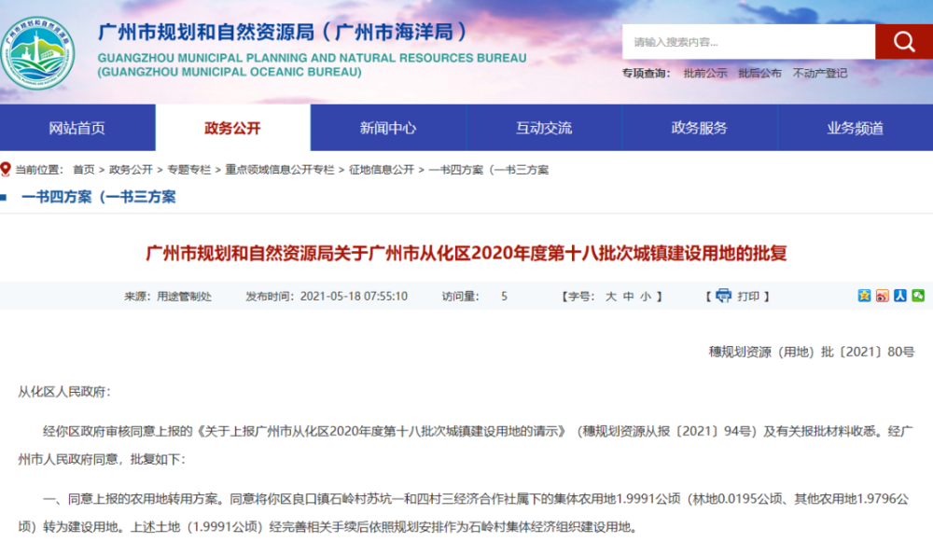The width and height of the screenshot is (933, 542).
Task: Open 网站首页 navigation tab
Action: tap(77, 128)
